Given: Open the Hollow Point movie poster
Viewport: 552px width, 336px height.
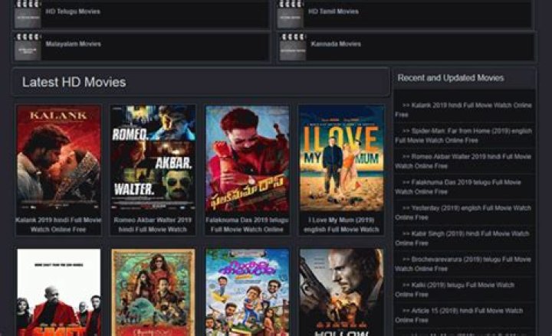Looking at the screenshot, I should [x=341, y=292].
